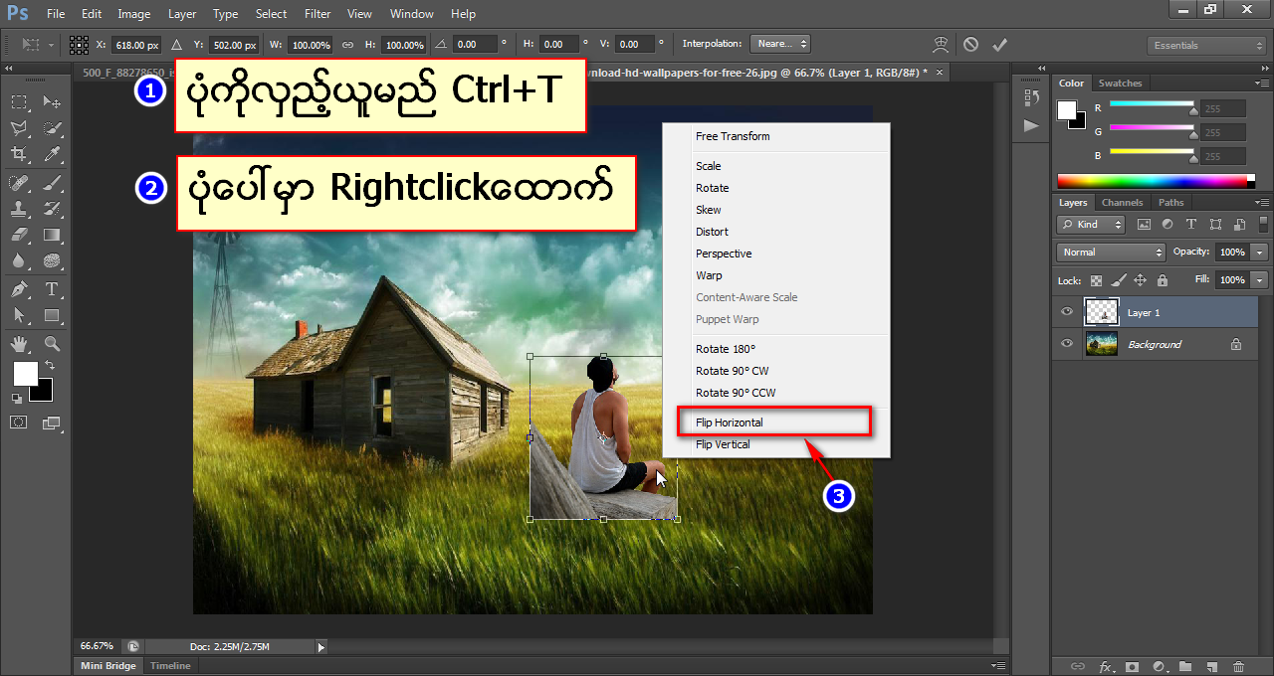Viewport: 1274px width, 676px height.
Task: Open the Opacity slider dropdown arrow
Action: pos(1260,253)
